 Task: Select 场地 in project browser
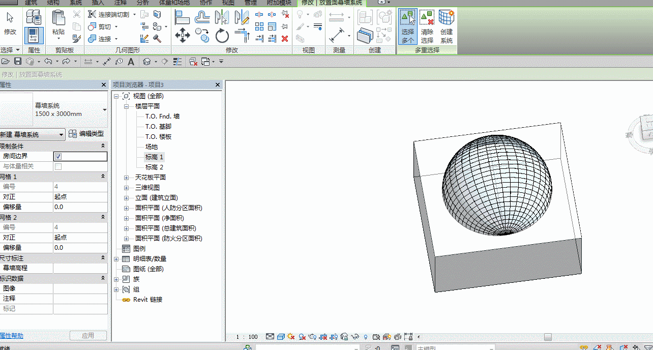click(152, 147)
